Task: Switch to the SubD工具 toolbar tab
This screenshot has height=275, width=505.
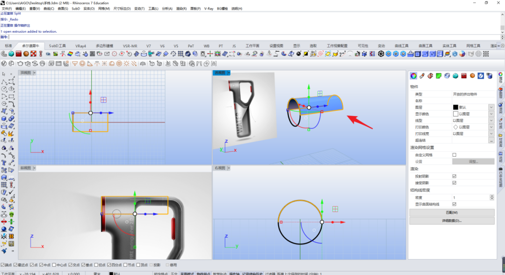Action: 58,46
